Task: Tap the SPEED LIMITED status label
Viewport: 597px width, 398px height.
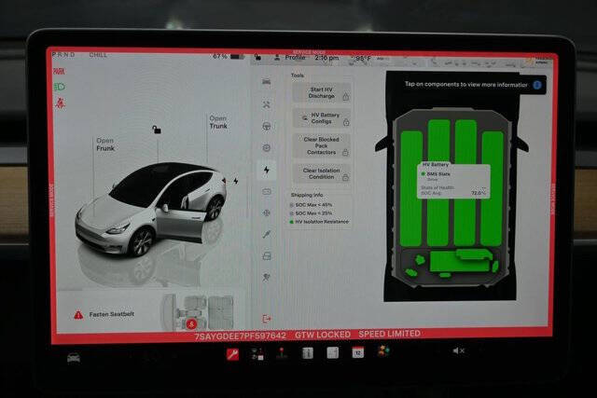Action: click(390, 334)
